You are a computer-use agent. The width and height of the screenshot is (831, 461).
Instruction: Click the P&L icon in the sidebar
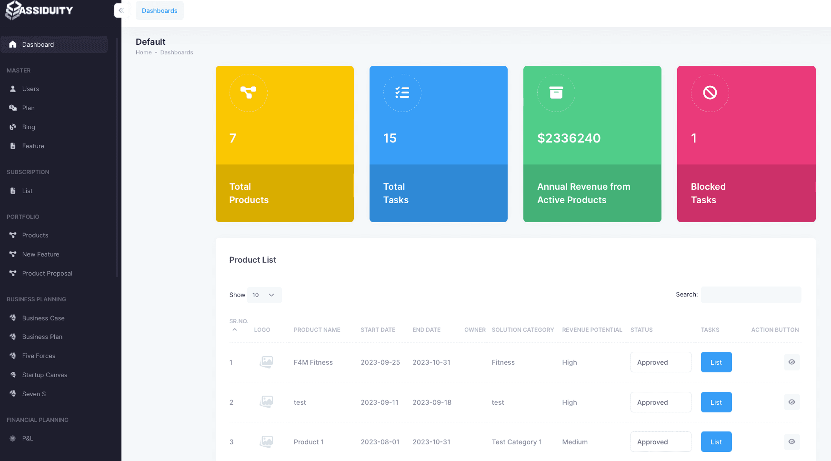point(13,438)
